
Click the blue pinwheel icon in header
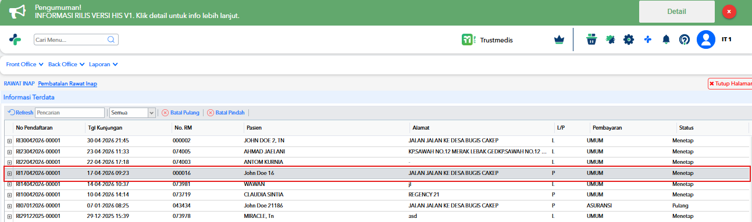(647, 40)
